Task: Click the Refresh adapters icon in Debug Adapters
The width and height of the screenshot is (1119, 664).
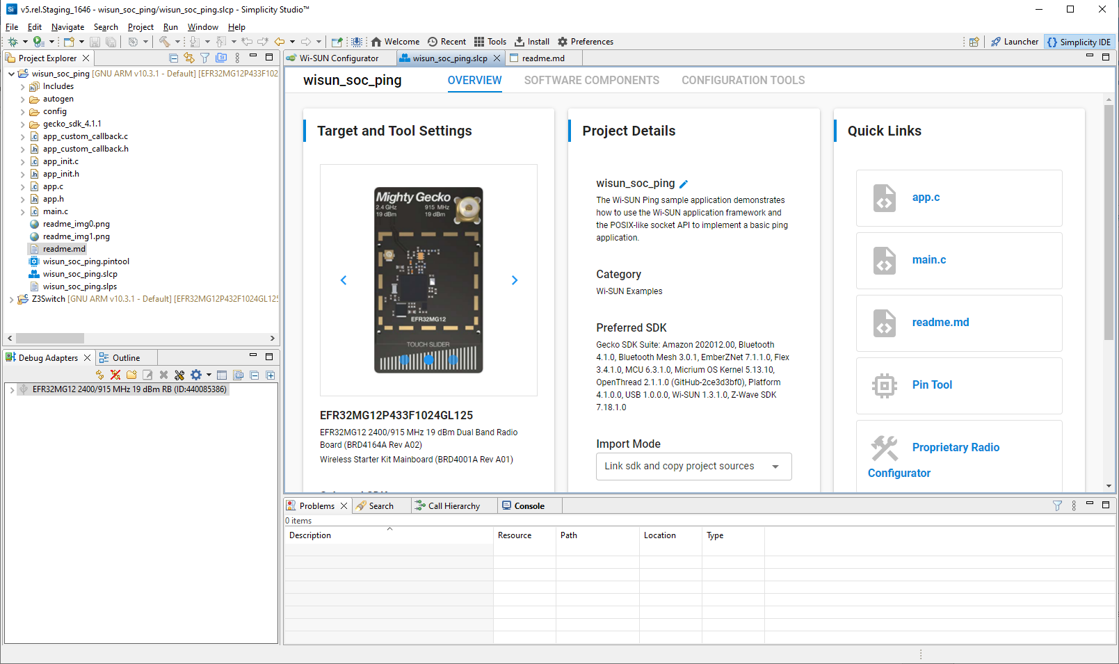Action: click(99, 375)
